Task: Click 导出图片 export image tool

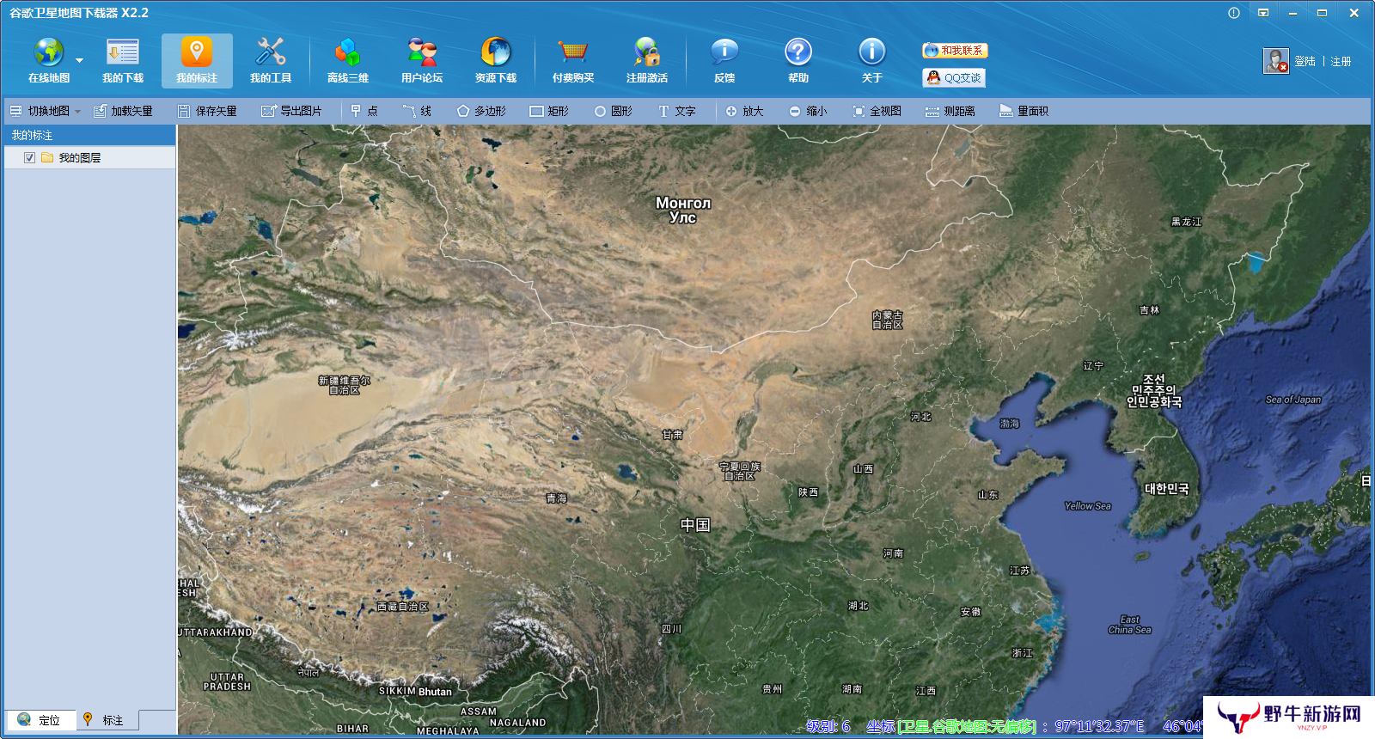Action: pos(291,111)
